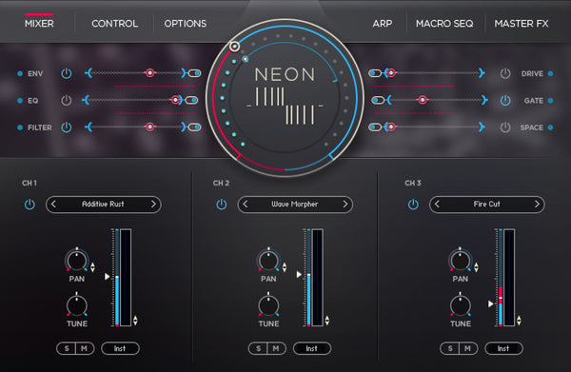Click the EQ small pill switch
The image size is (571, 372).
pos(191,100)
